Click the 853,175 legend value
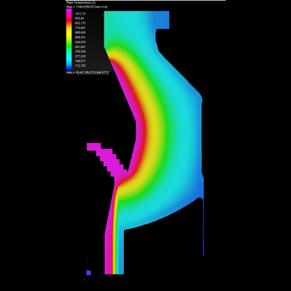The width and height of the screenshot is (291, 291). click(x=80, y=23)
